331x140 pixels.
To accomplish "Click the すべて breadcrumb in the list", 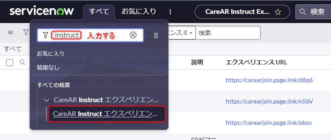I will [x=13, y=49].
